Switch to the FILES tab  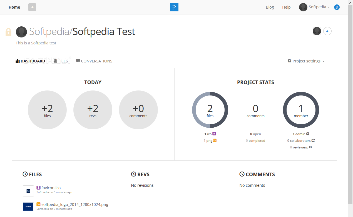[x=61, y=61]
